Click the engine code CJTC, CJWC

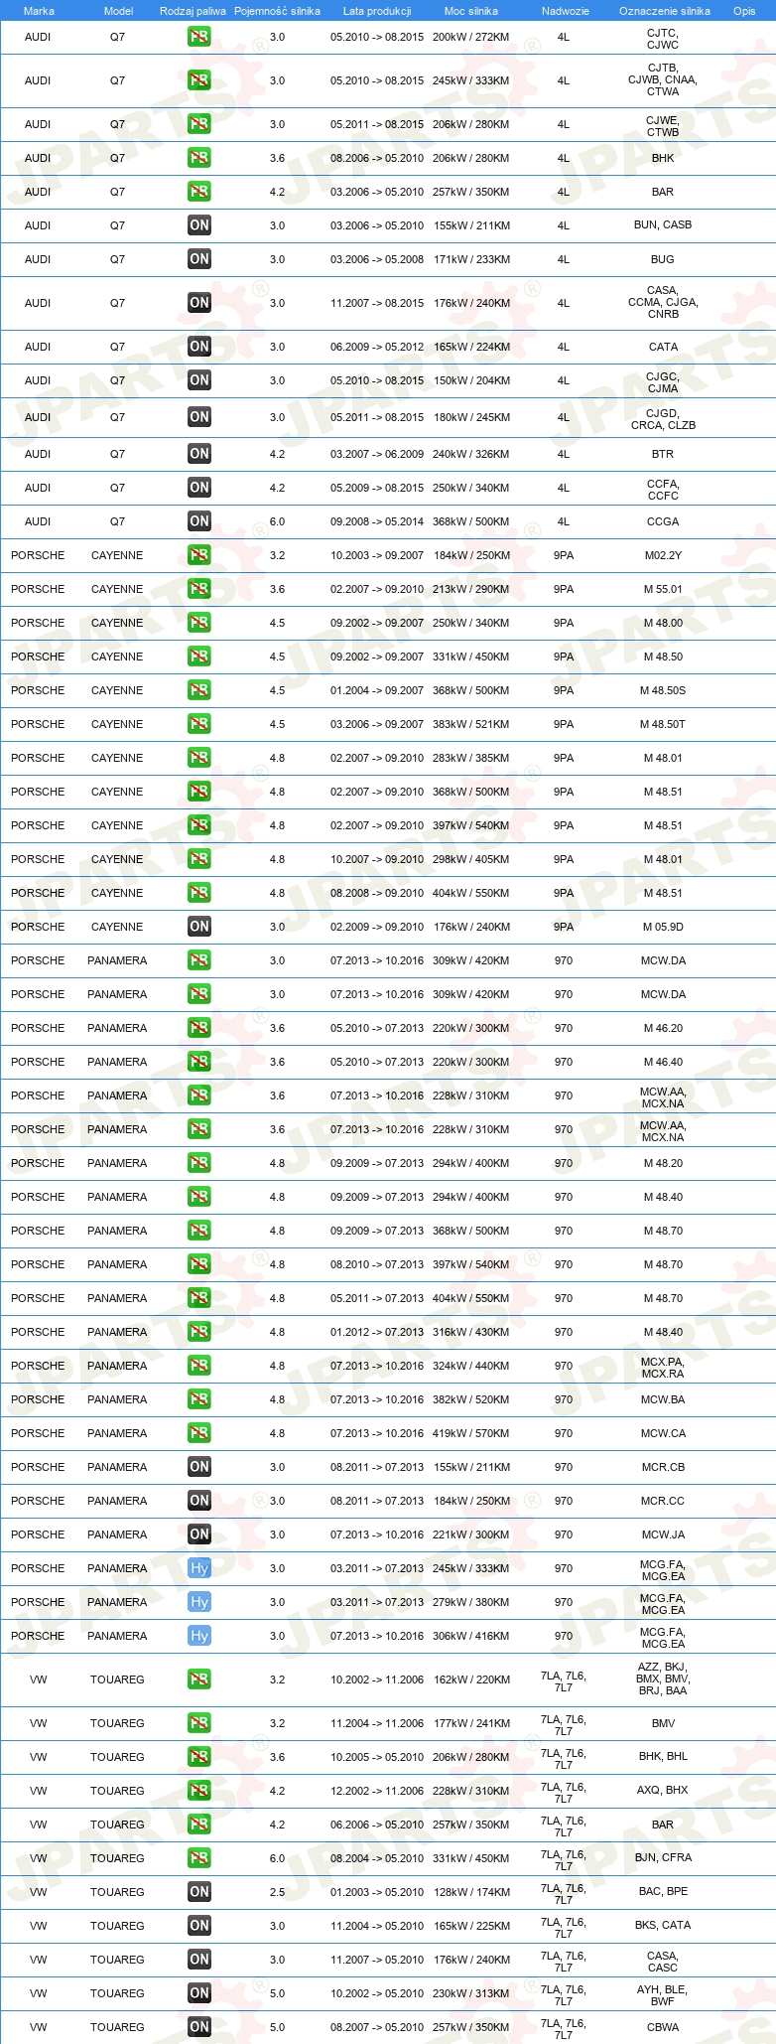pyautogui.click(x=663, y=39)
